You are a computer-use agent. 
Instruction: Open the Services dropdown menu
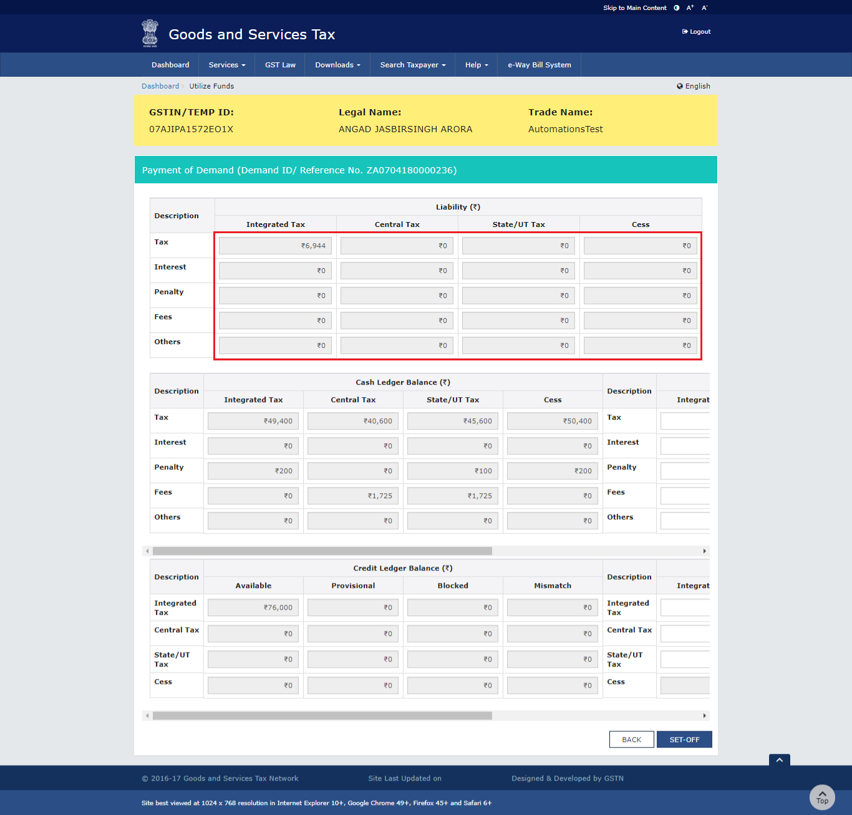[x=227, y=65]
